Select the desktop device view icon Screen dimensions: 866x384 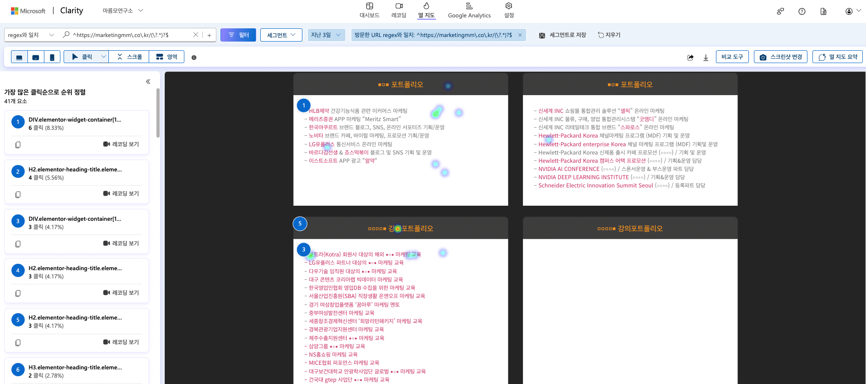point(19,57)
